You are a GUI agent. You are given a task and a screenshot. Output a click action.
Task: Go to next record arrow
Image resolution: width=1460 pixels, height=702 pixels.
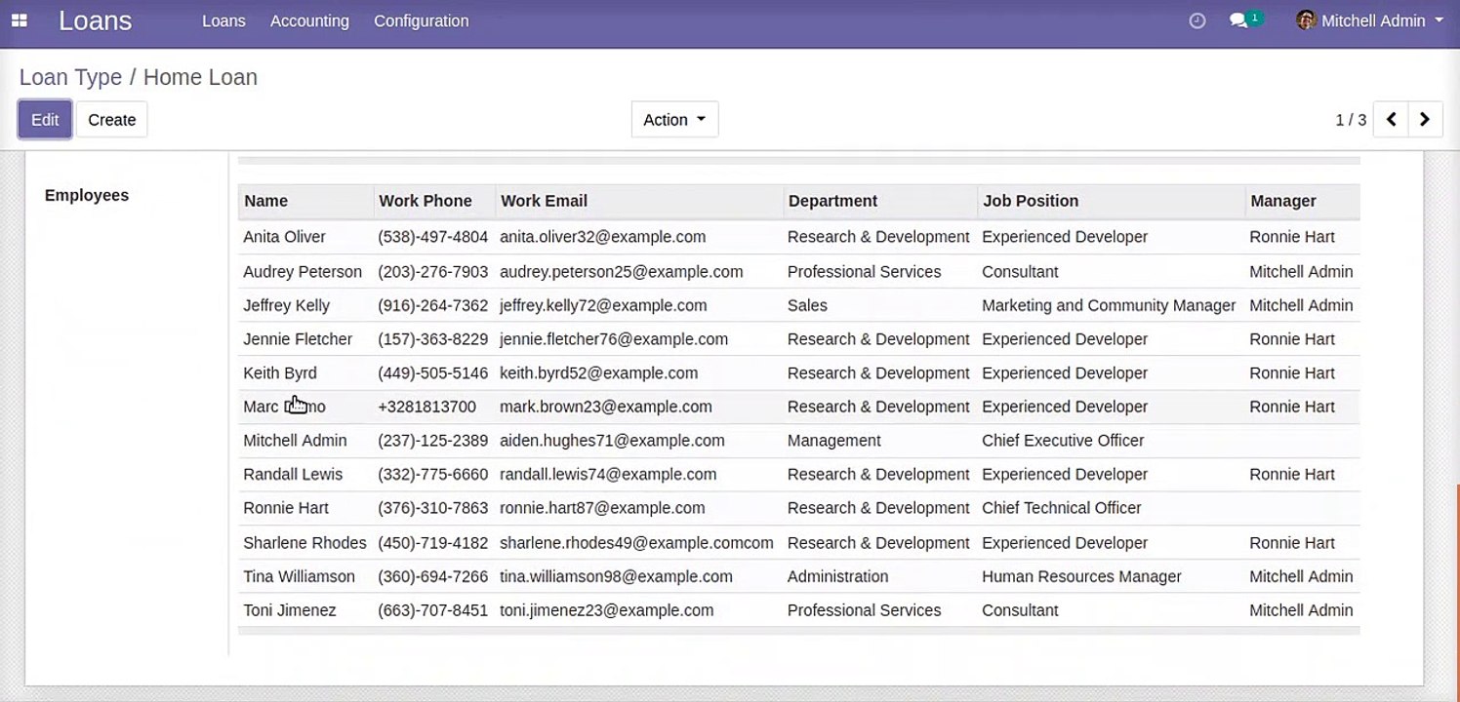point(1425,120)
